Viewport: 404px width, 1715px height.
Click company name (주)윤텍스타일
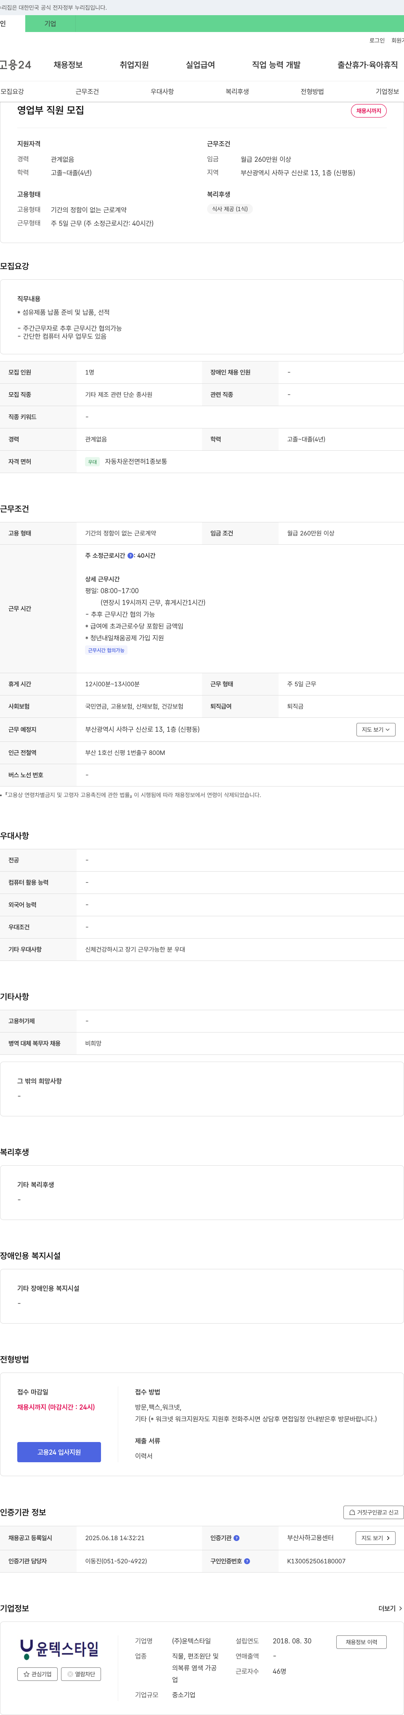191,1640
